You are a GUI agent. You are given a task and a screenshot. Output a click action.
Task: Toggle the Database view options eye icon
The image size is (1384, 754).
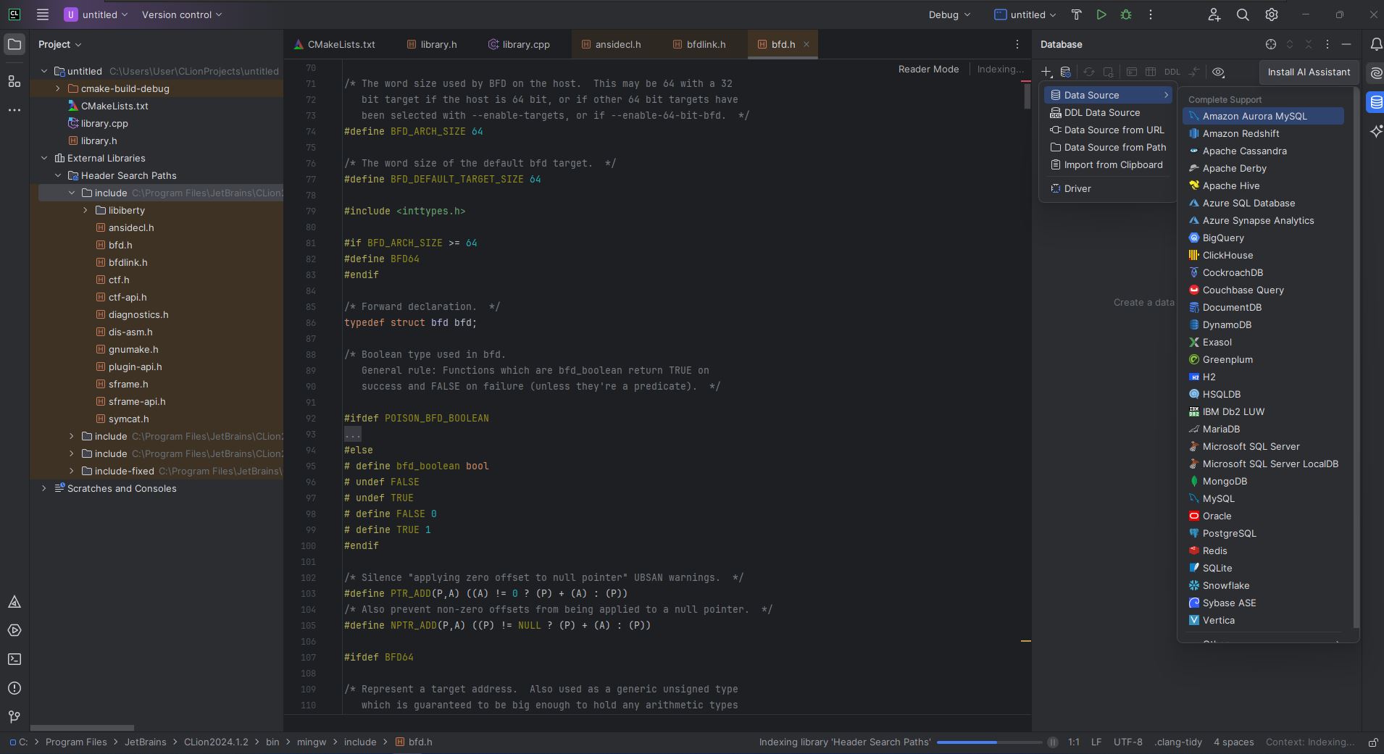1219,72
